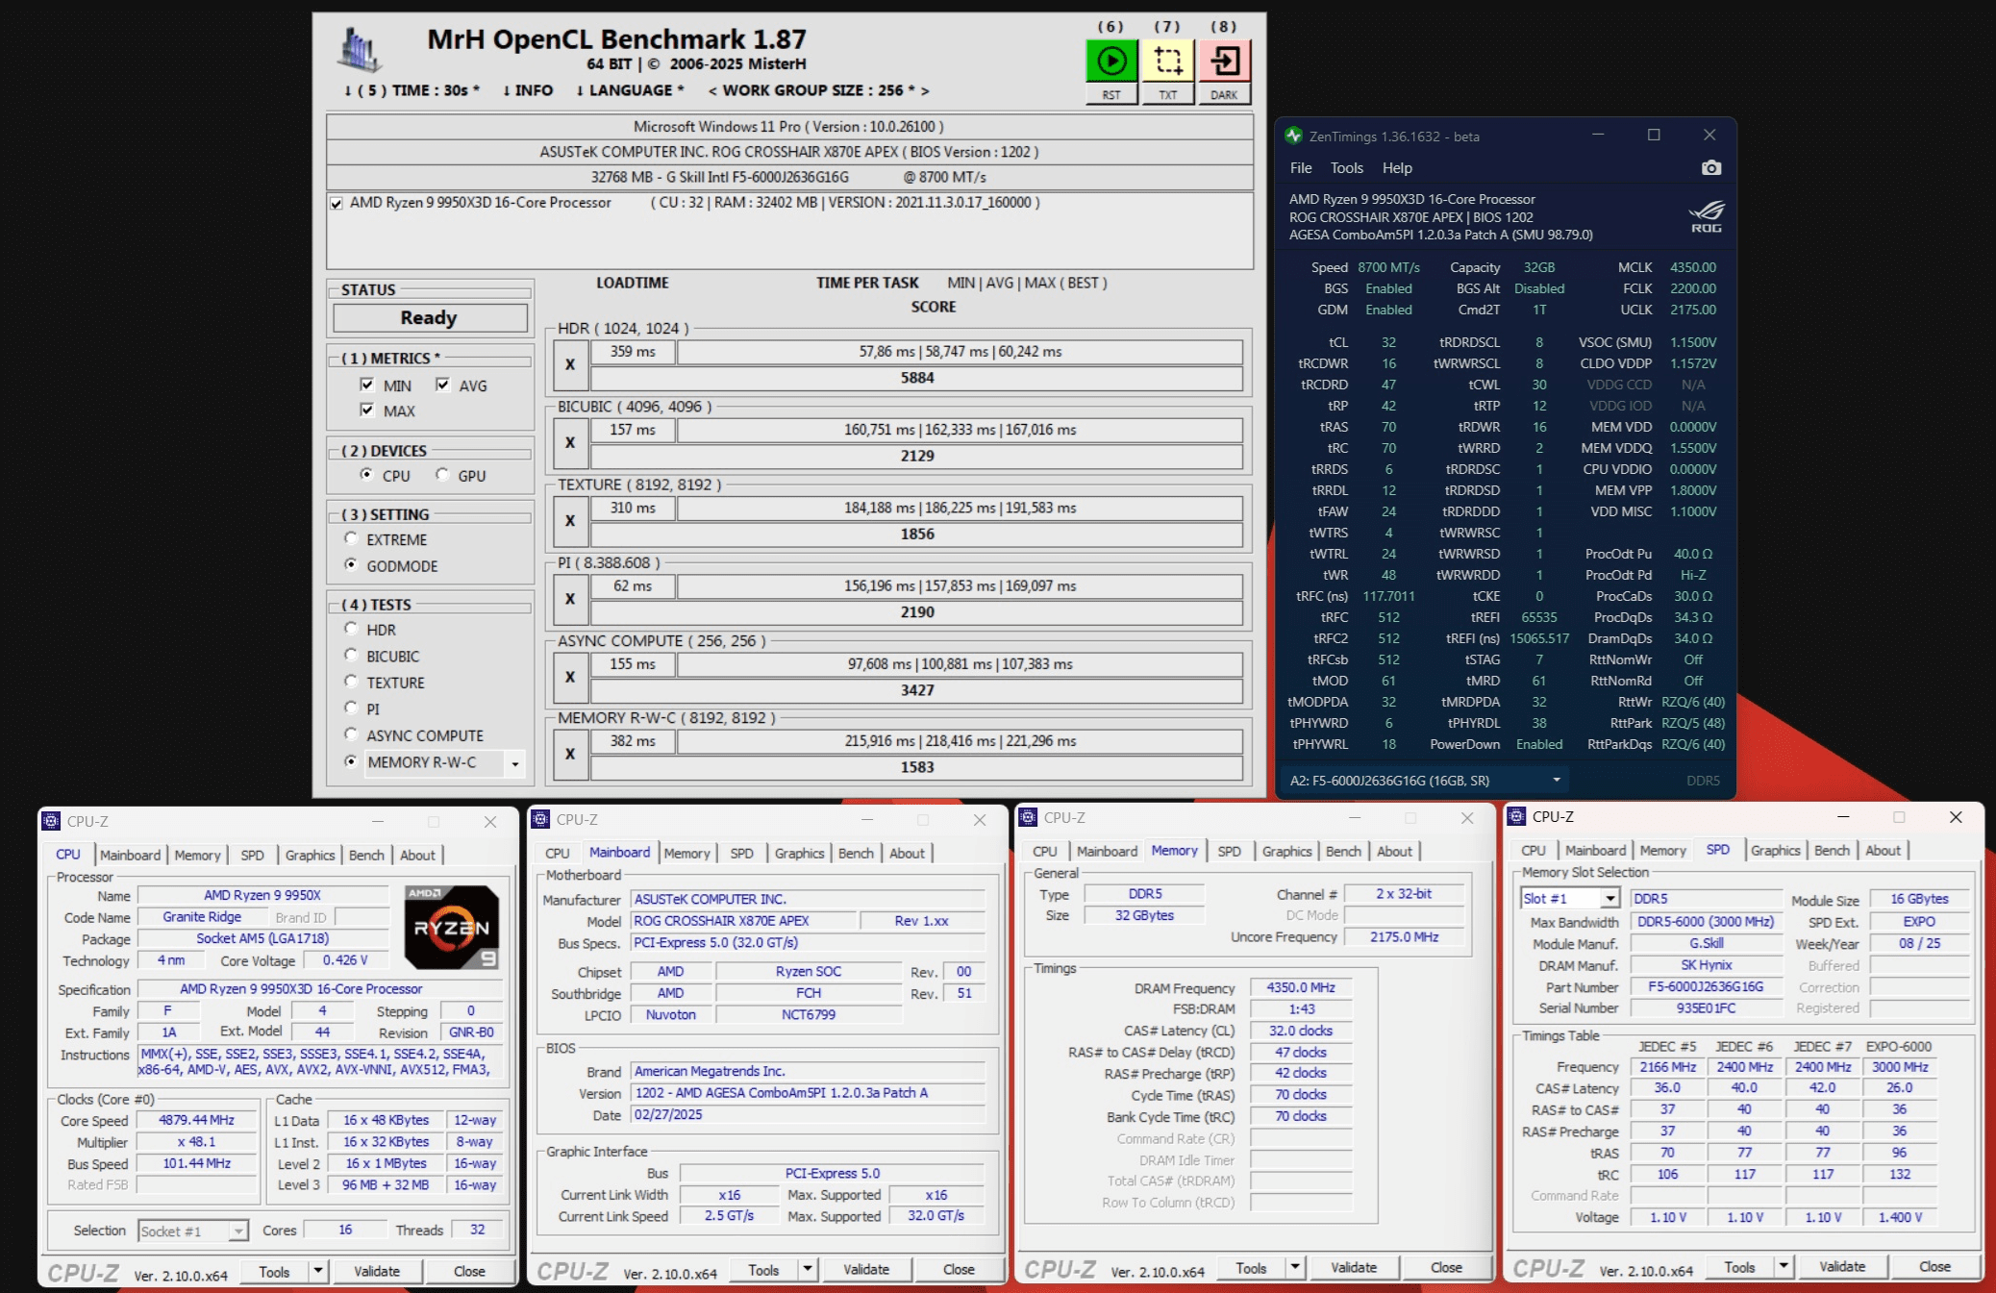1996x1293 pixels.
Task: Open the LANGUAGE dropdown
Action: pyautogui.click(x=630, y=90)
